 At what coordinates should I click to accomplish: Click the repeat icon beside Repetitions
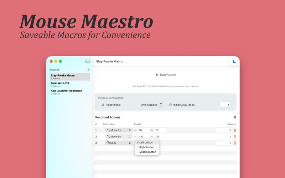tap(103, 105)
